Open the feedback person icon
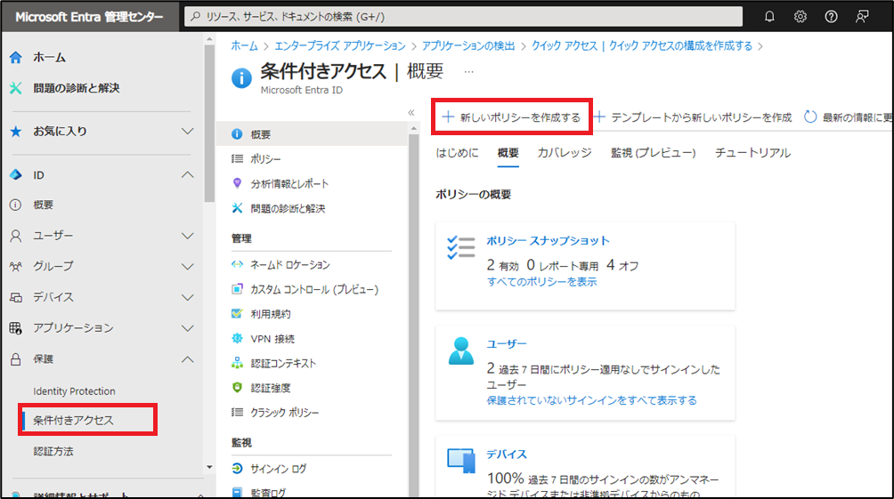The height and width of the screenshot is (499, 894). (862, 17)
